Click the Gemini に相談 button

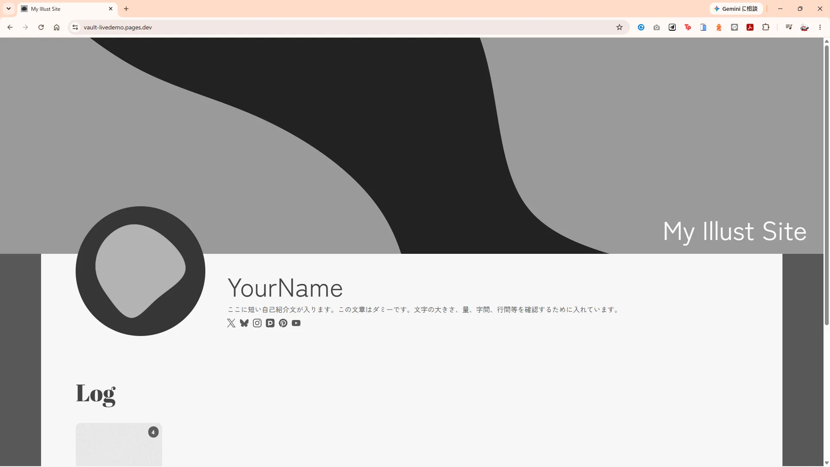736,9
